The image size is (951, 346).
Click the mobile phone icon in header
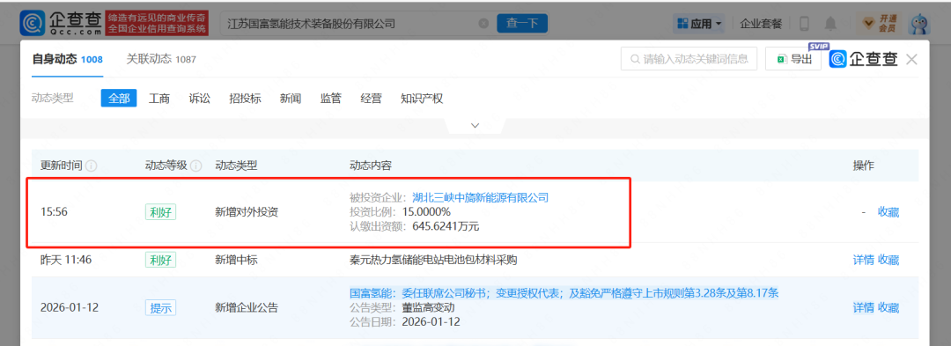(x=805, y=24)
